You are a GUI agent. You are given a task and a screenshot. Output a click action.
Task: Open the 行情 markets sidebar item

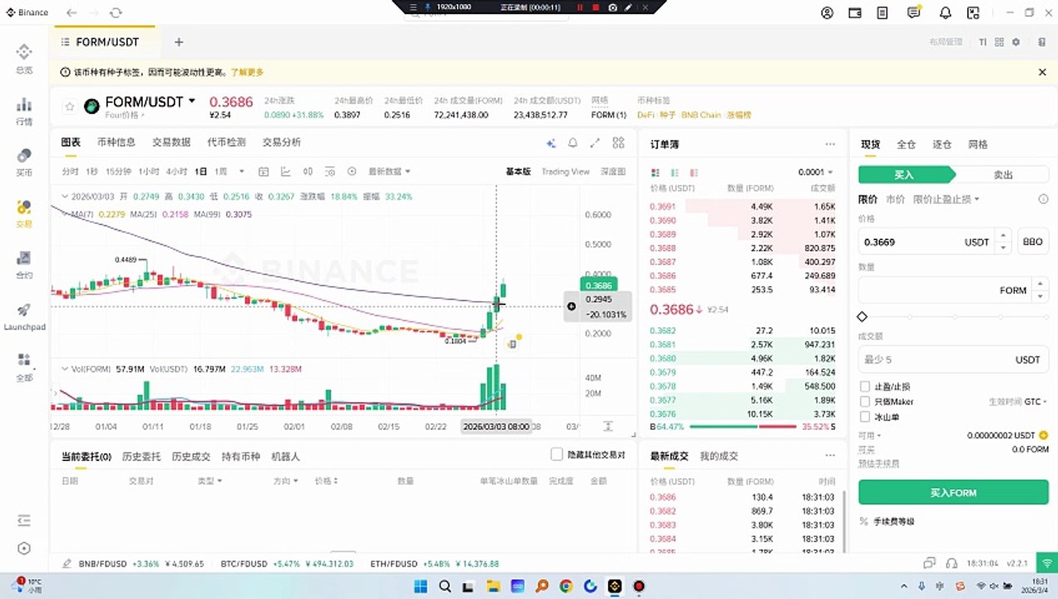click(24, 111)
